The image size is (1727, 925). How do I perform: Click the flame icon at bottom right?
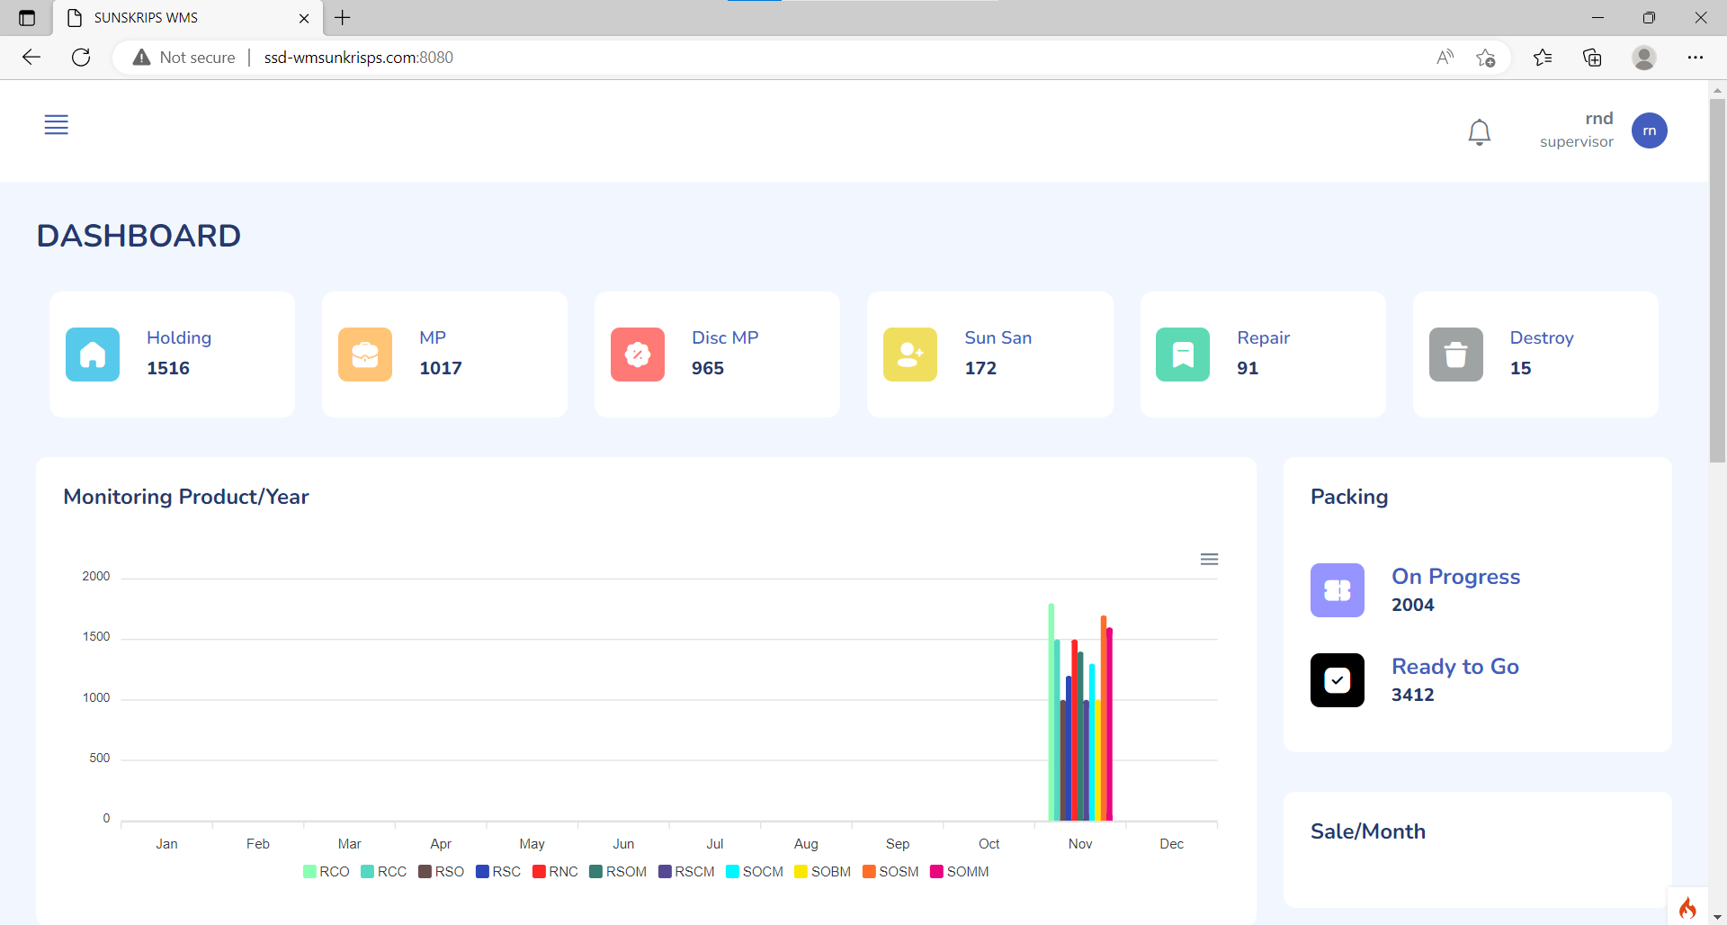[x=1689, y=909]
